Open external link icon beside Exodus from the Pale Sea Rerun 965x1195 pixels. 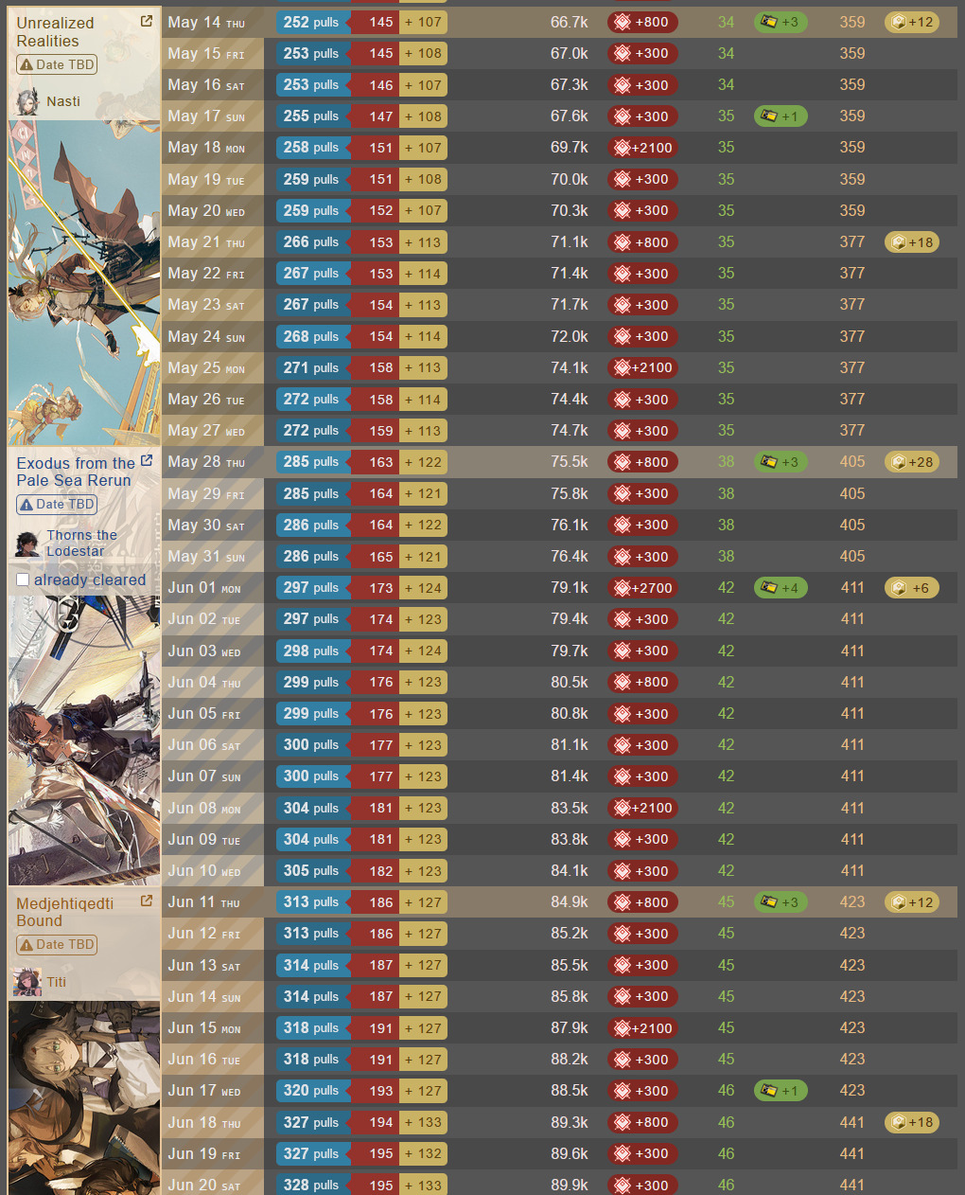point(147,461)
